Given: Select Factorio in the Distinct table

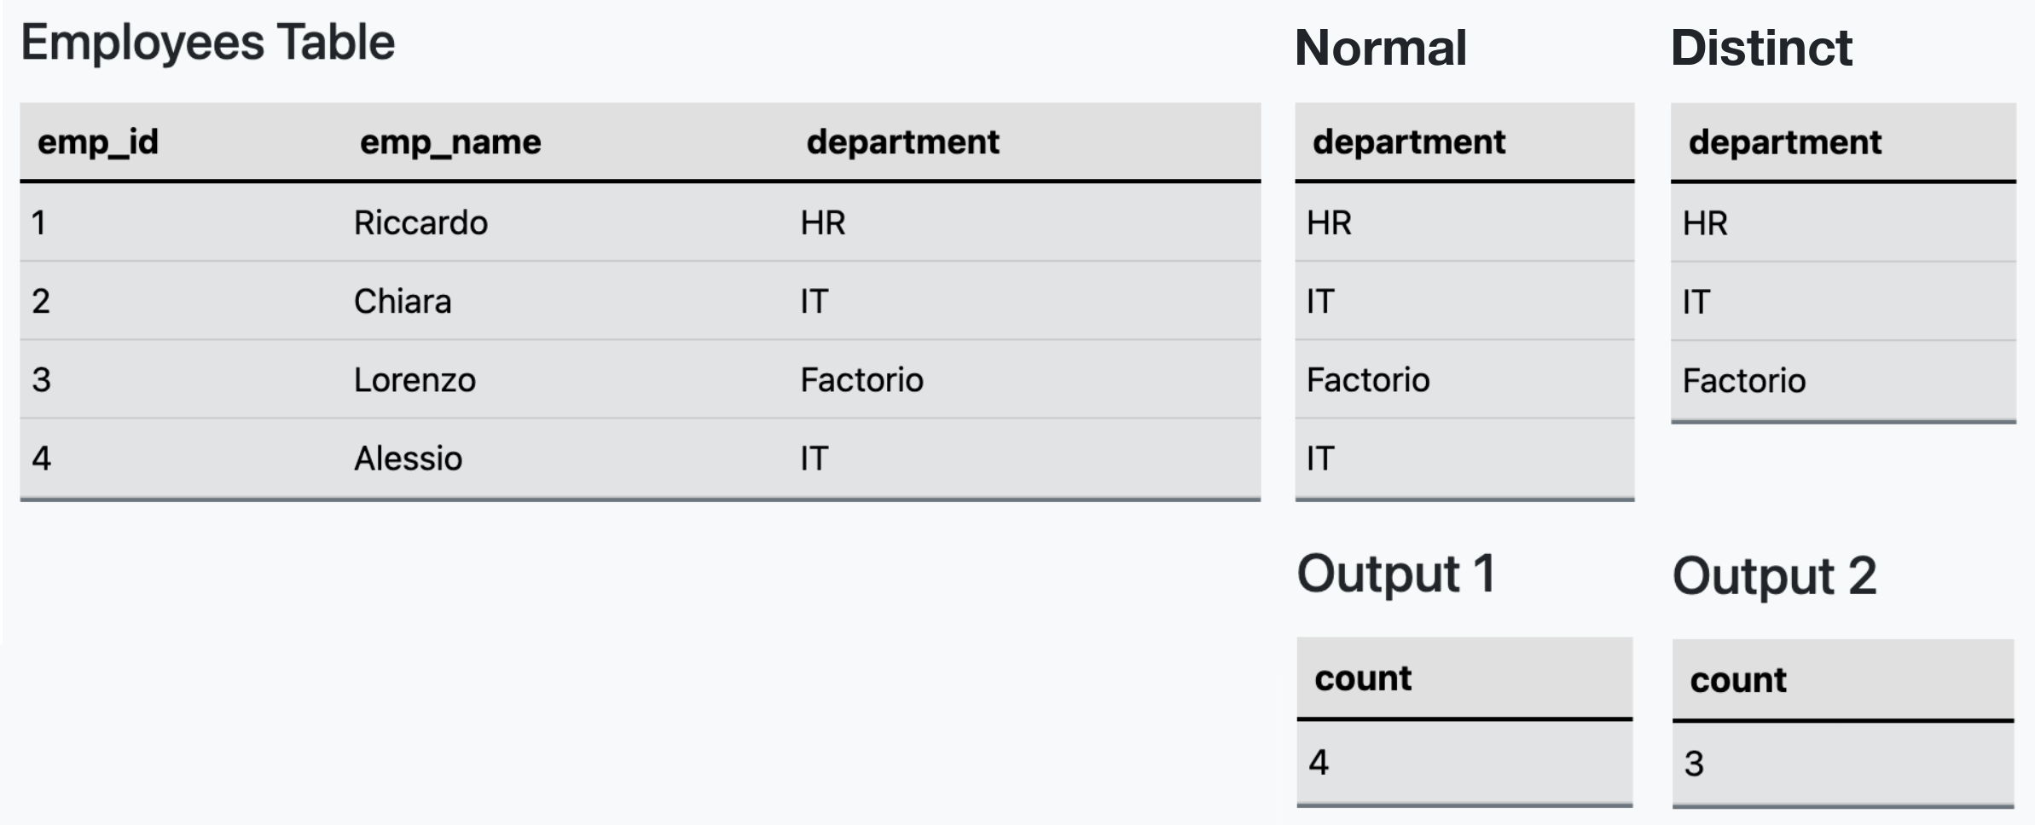Looking at the screenshot, I should 1744,381.
